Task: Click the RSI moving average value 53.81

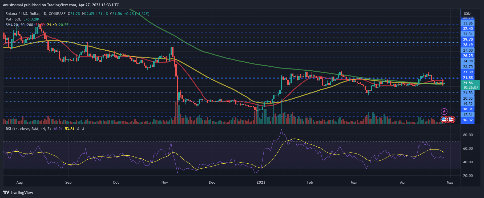Action: tap(69, 129)
